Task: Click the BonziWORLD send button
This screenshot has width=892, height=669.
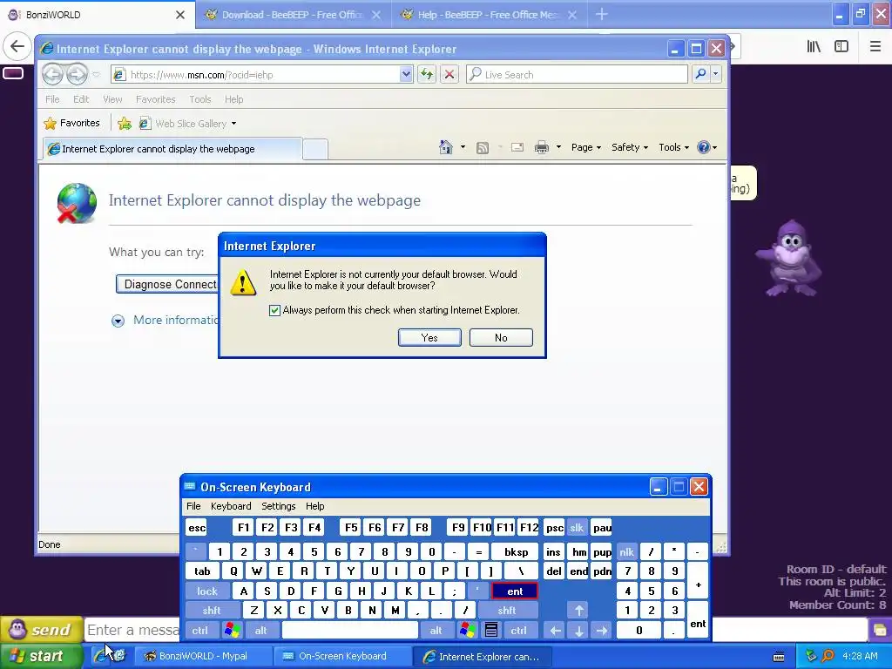Action: coord(41,630)
